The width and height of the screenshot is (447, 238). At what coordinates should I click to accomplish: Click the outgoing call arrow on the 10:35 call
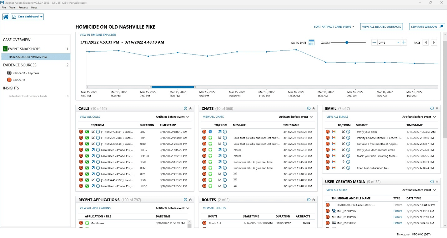93,150
